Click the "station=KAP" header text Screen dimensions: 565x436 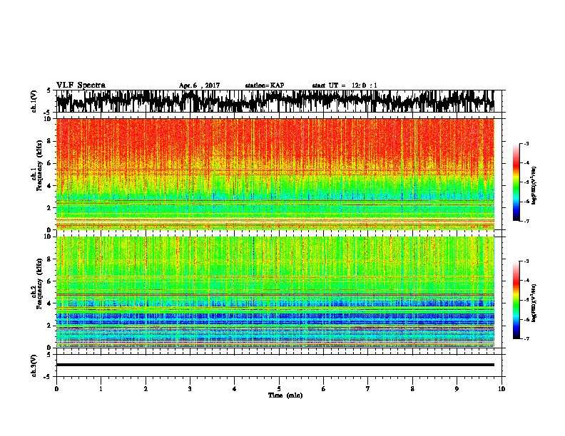(265, 85)
